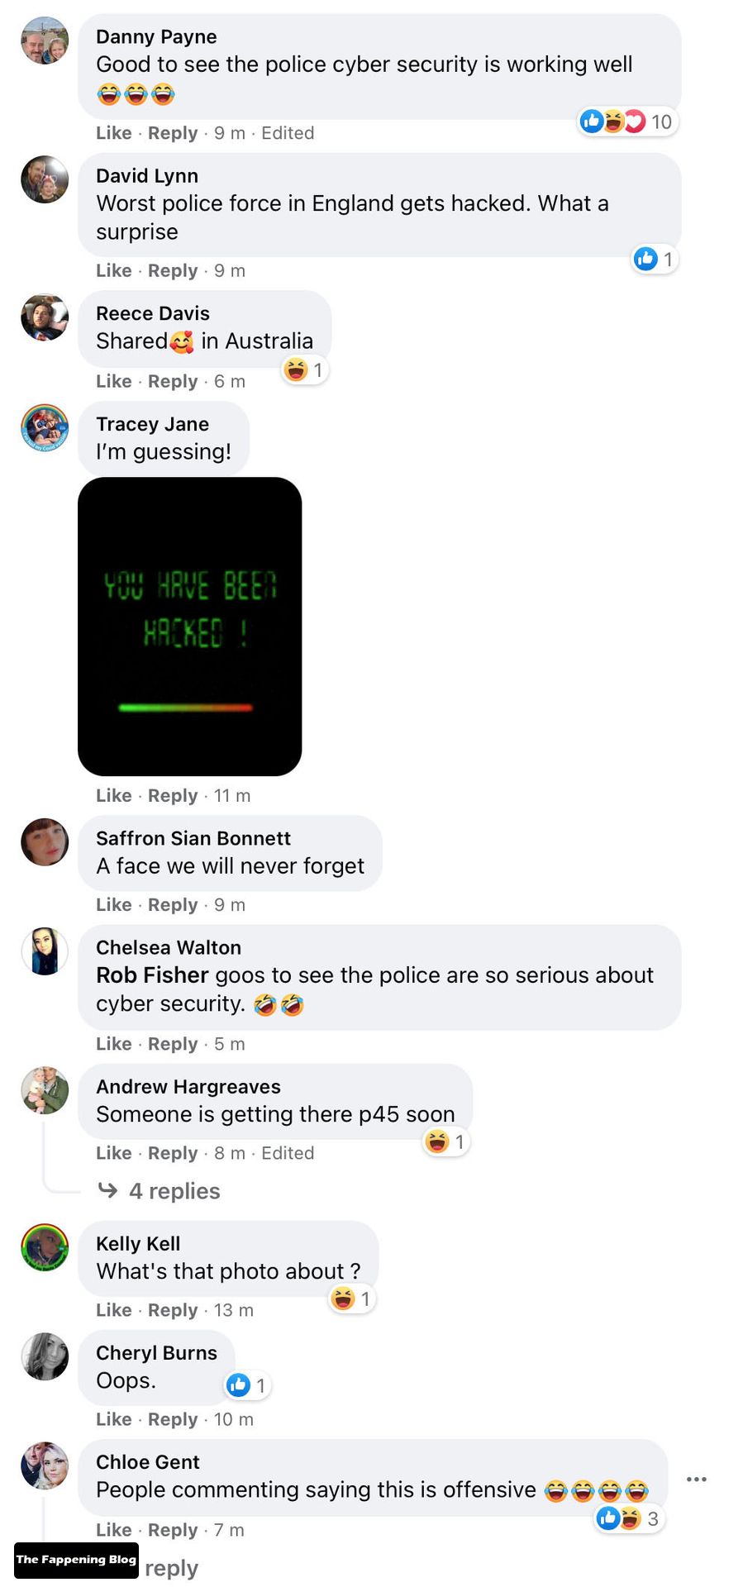View the like reaction on Cheryl Burns' comment

pyautogui.click(x=248, y=1384)
